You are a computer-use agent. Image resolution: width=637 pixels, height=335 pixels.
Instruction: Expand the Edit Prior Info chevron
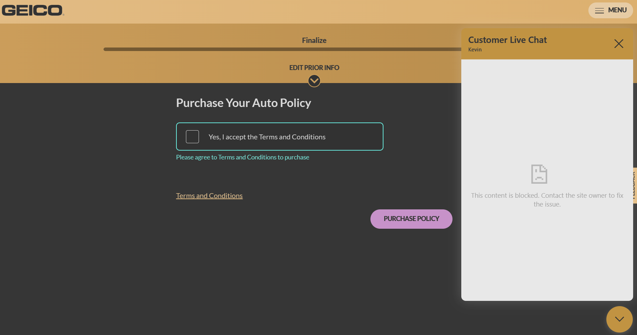[314, 81]
